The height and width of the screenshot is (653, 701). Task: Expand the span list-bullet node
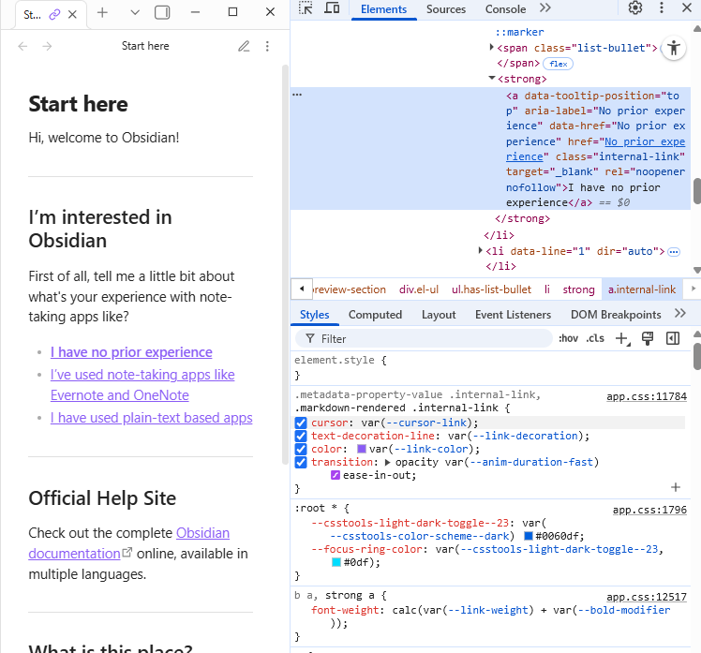[492, 48]
